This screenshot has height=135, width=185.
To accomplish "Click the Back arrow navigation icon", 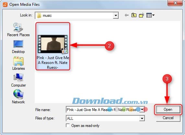I will [x=127, y=15].
